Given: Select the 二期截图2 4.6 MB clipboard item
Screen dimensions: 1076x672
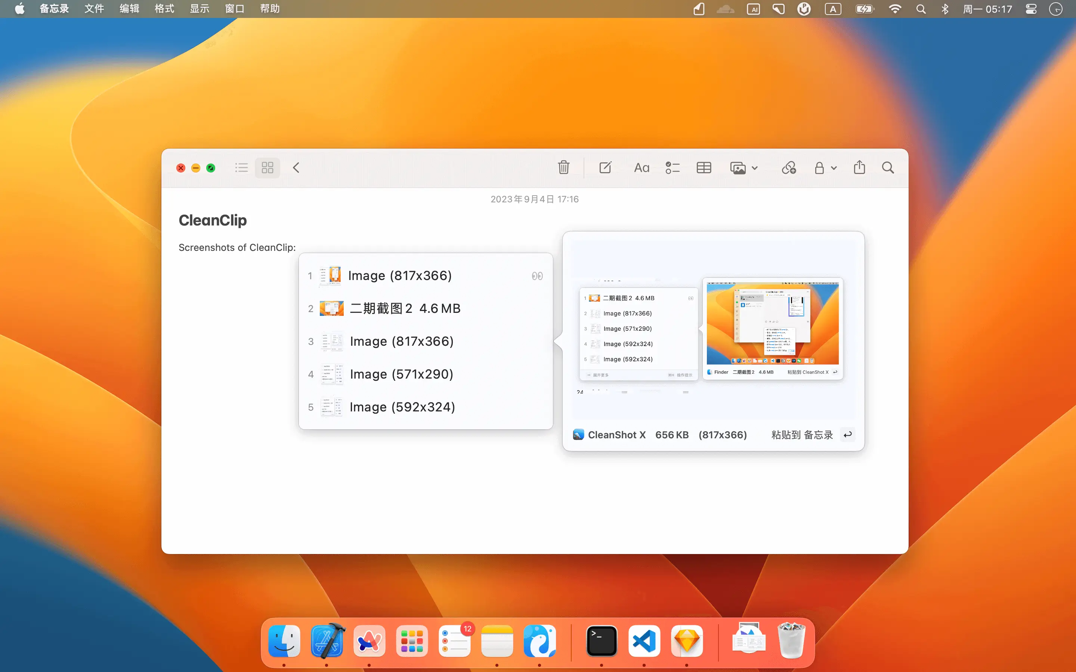Looking at the screenshot, I should coord(405,308).
